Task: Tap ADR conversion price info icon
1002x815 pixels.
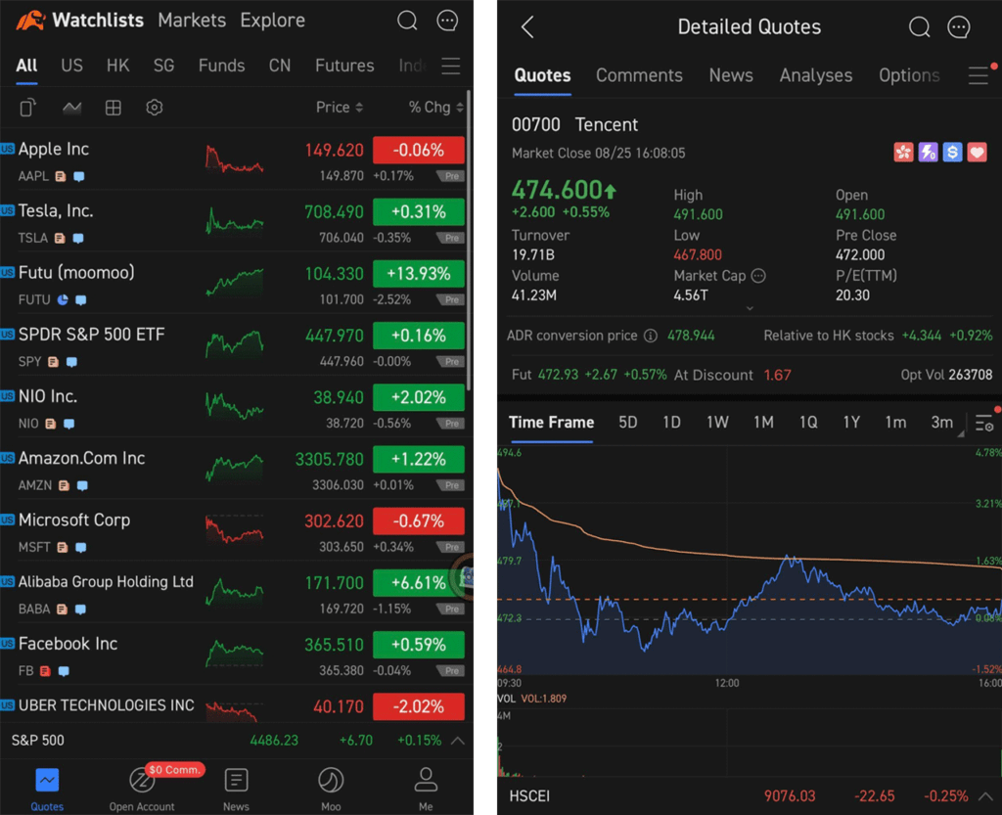Action: point(651,336)
